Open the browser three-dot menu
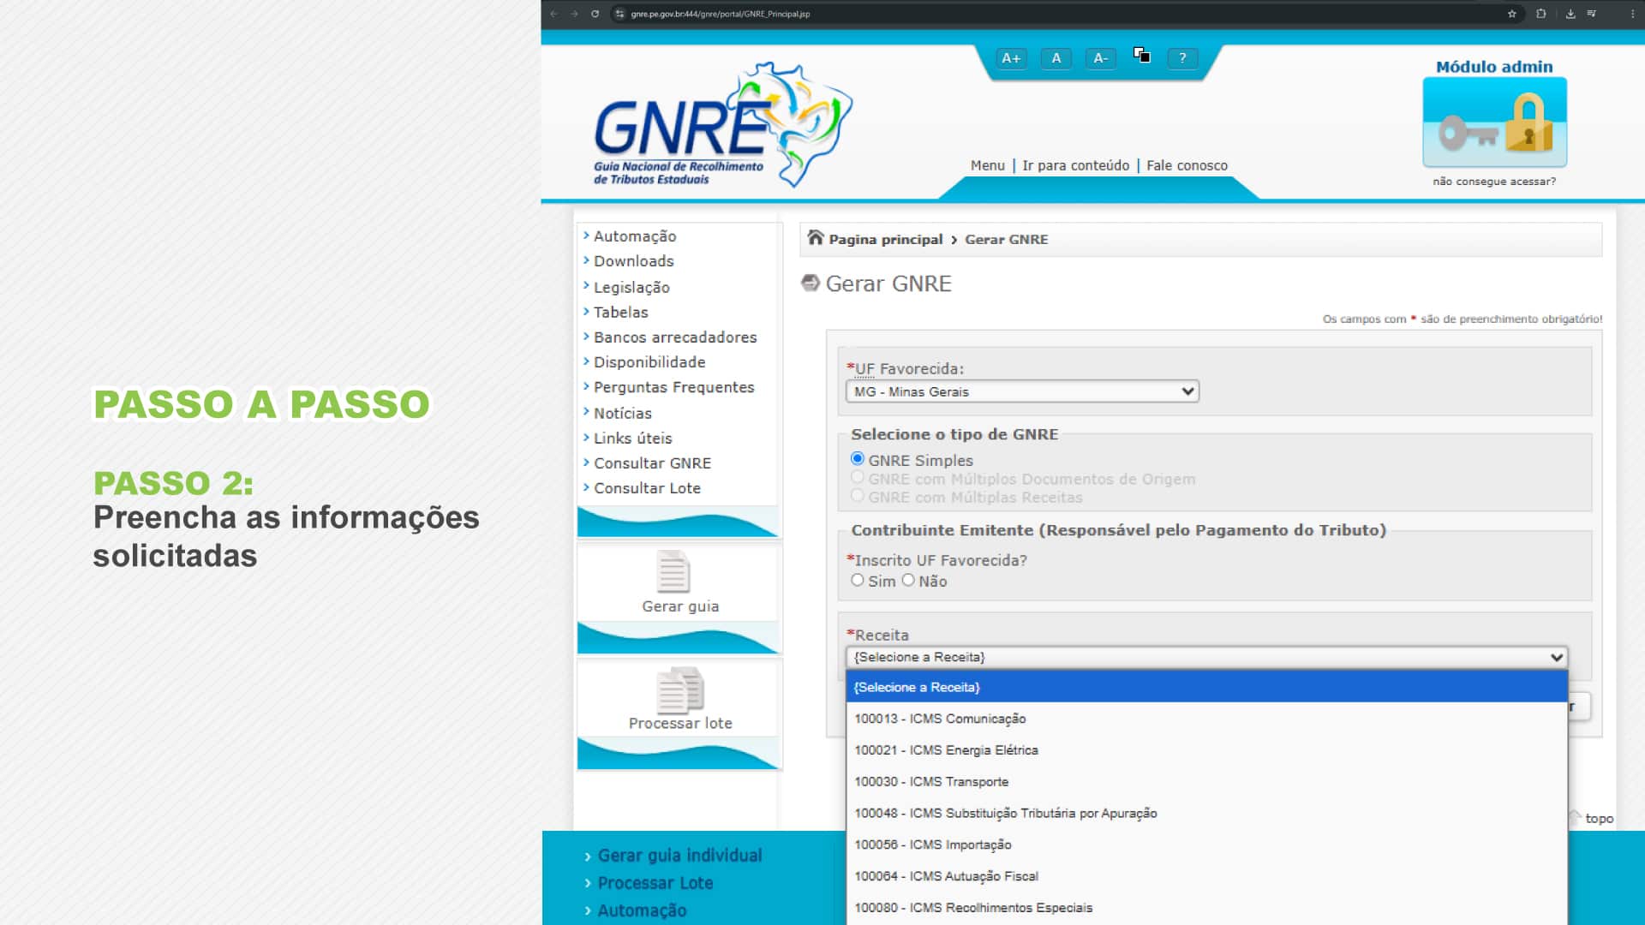 (1632, 14)
